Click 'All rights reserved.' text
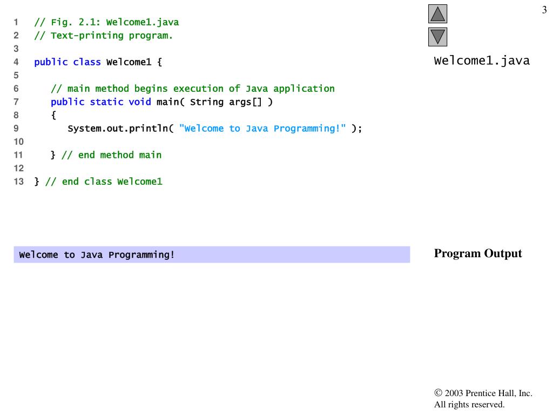This screenshot has width=553, height=415. pyautogui.click(x=469, y=404)
